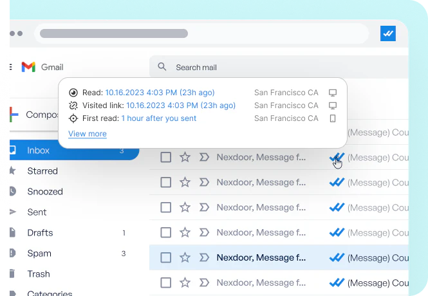
Task: Click the double-check under the hand cursor
Action: coord(337,158)
